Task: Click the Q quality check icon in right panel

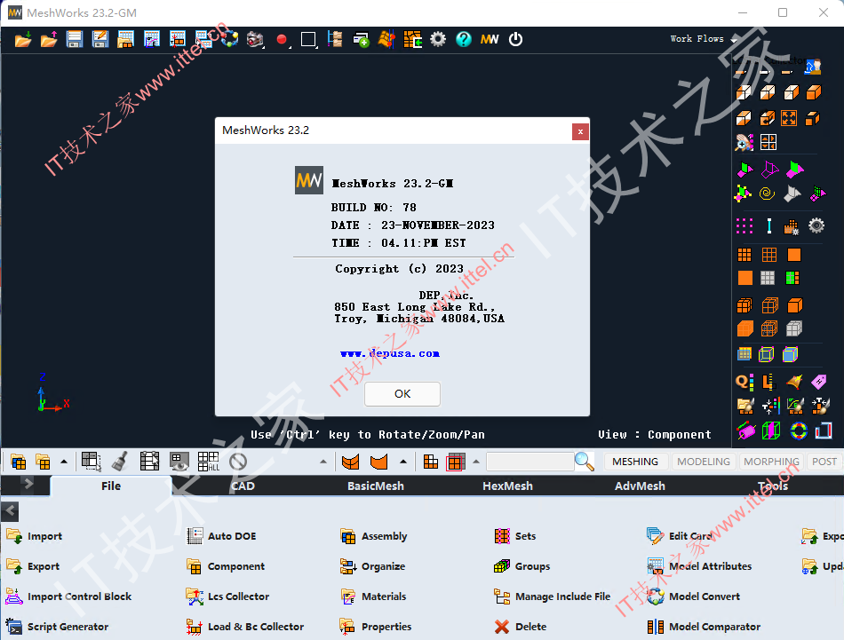Action: coord(745,382)
